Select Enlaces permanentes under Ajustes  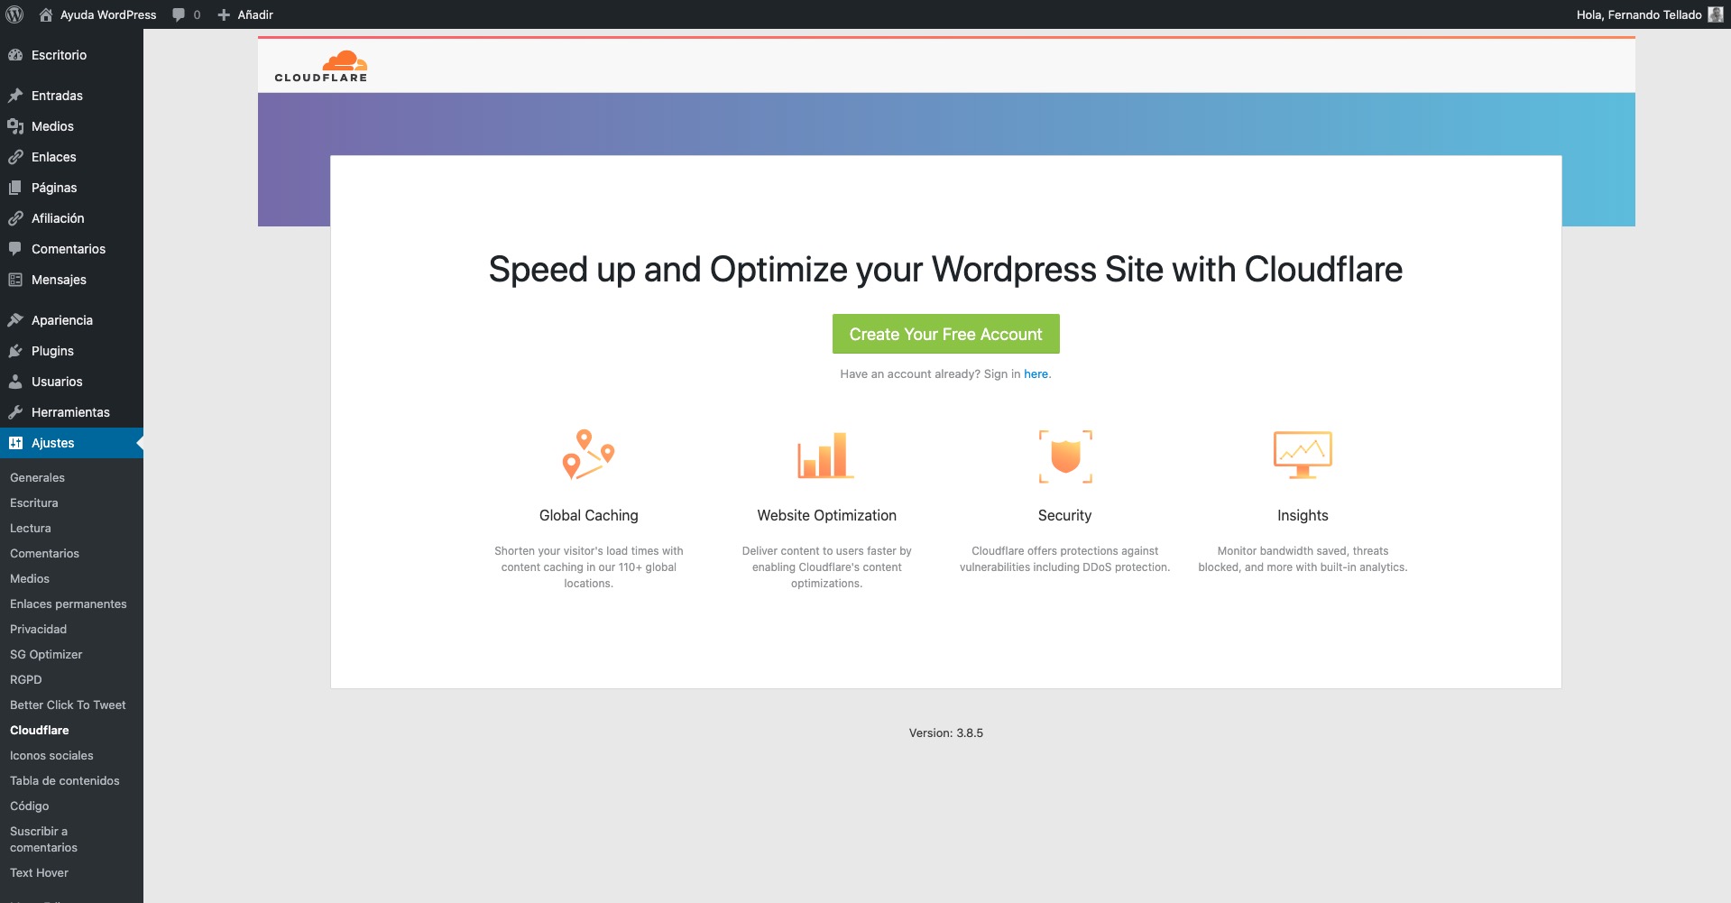click(x=69, y=604)
